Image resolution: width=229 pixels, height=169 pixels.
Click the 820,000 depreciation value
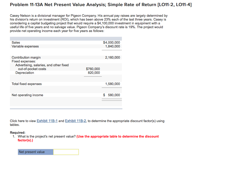(x=94, y=73)
